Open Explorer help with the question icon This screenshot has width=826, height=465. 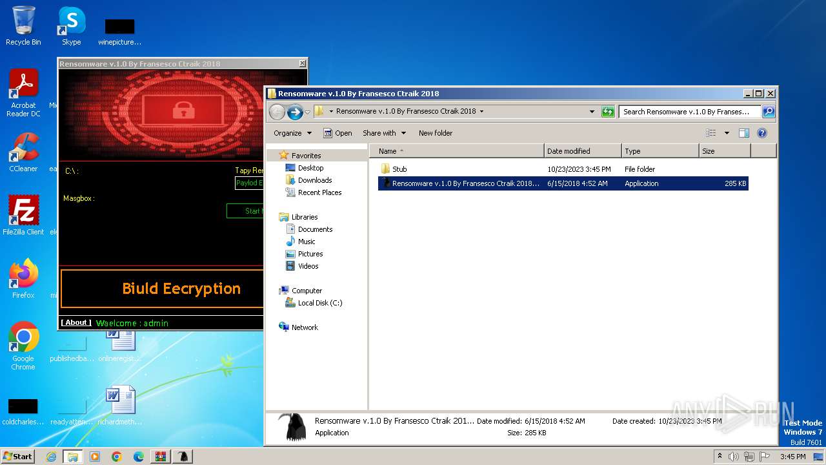[x=761, y=133]
